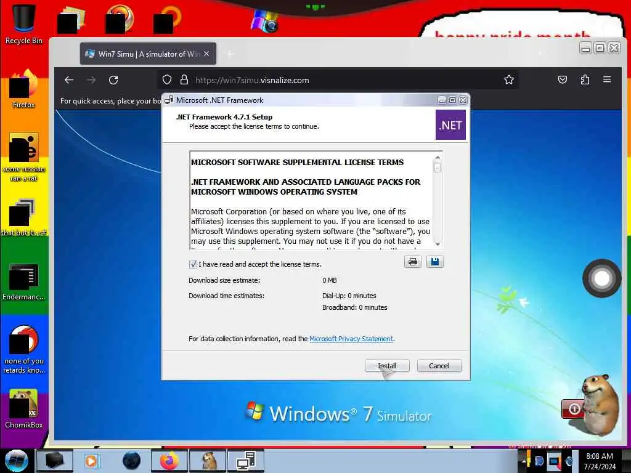The width and height of the screenshot is (631, 473).
Task: Select the 'that but its c#' desktop icon
Action: (24, 217)
